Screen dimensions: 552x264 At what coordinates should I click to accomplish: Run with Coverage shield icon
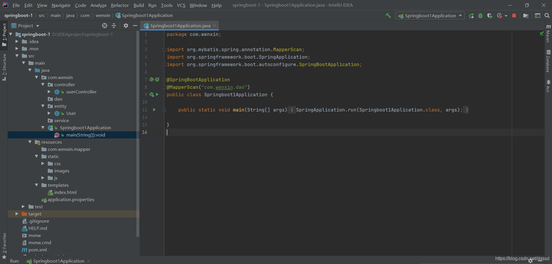click(490, 16)
